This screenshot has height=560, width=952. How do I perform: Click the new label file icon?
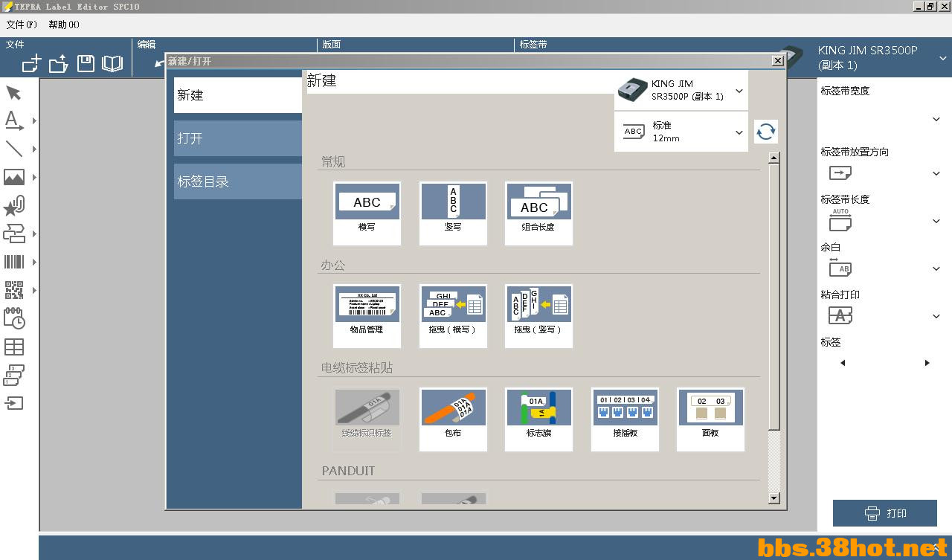pos(31,63)
